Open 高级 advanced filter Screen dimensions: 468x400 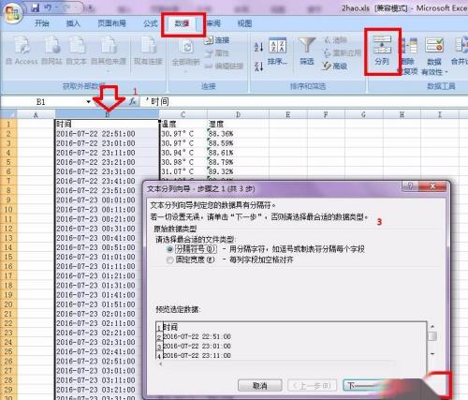335,66
